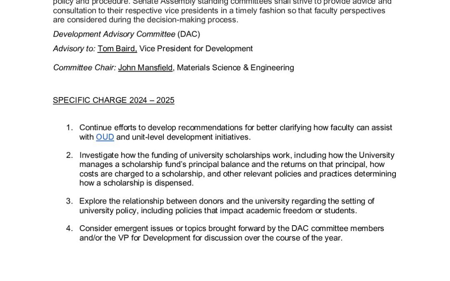450x281 pixels.
Task: Click list number 2 marker
Action: [70, 155]
